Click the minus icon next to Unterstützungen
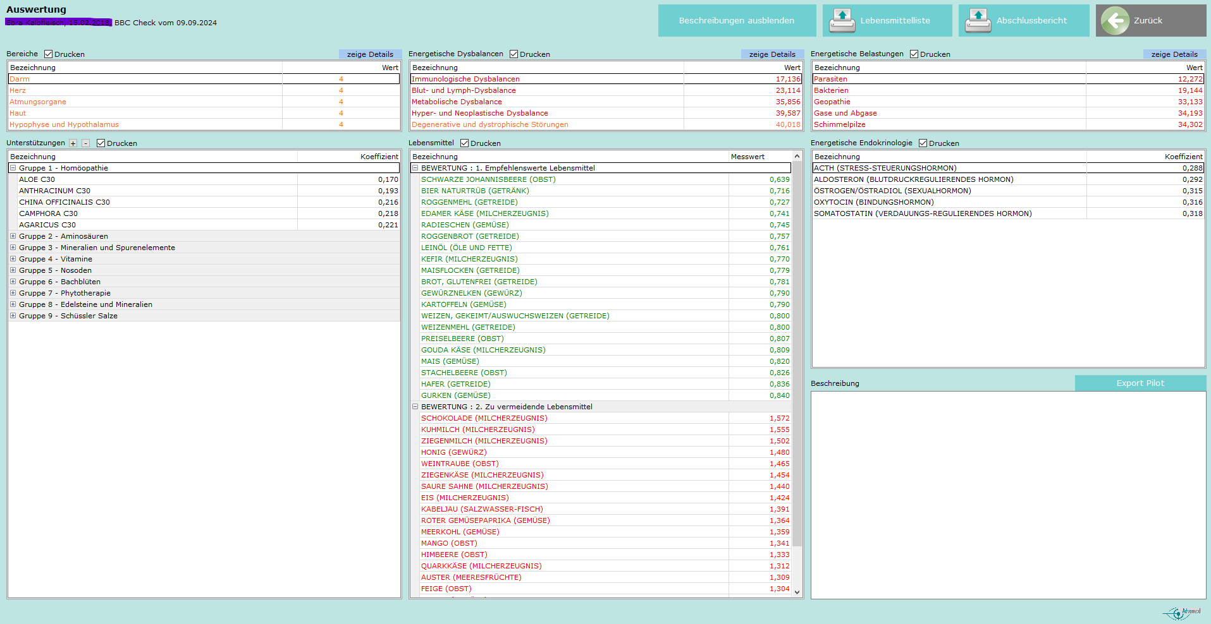Image resolution: width=1211 pixels, height=624 pixels. (x=86, y=143)
